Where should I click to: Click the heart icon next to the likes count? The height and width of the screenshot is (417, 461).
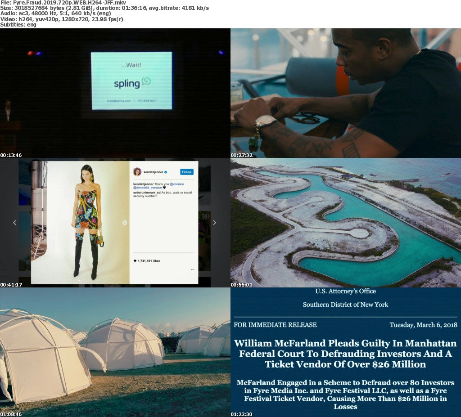tap(135, 261)
